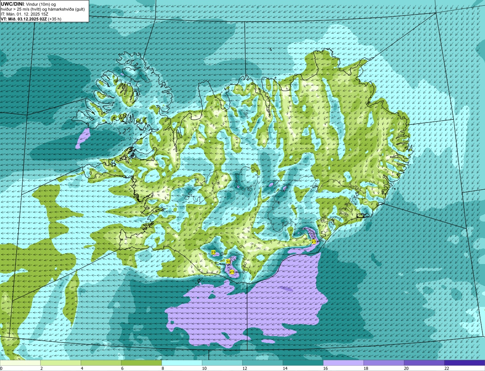The image size is (485, 371).
Task: Click the yellow '30' gust label
Action: pyautogui.click(x=228, y=261)
